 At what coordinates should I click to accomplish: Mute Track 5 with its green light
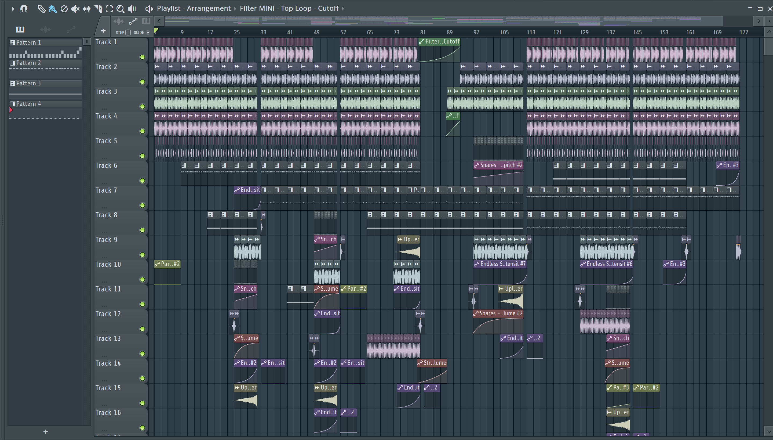(142, 156)
